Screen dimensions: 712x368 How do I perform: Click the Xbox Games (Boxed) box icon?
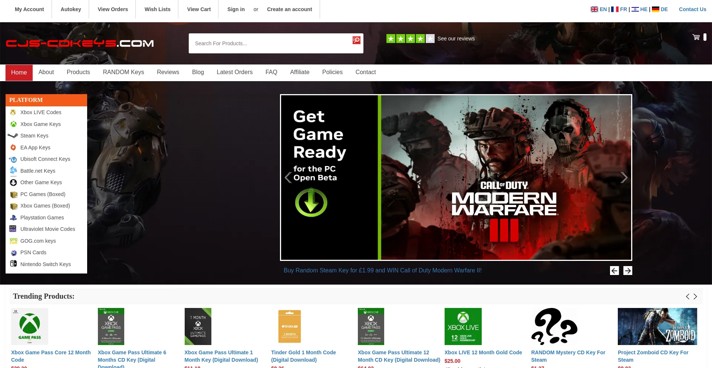point(14,206)
